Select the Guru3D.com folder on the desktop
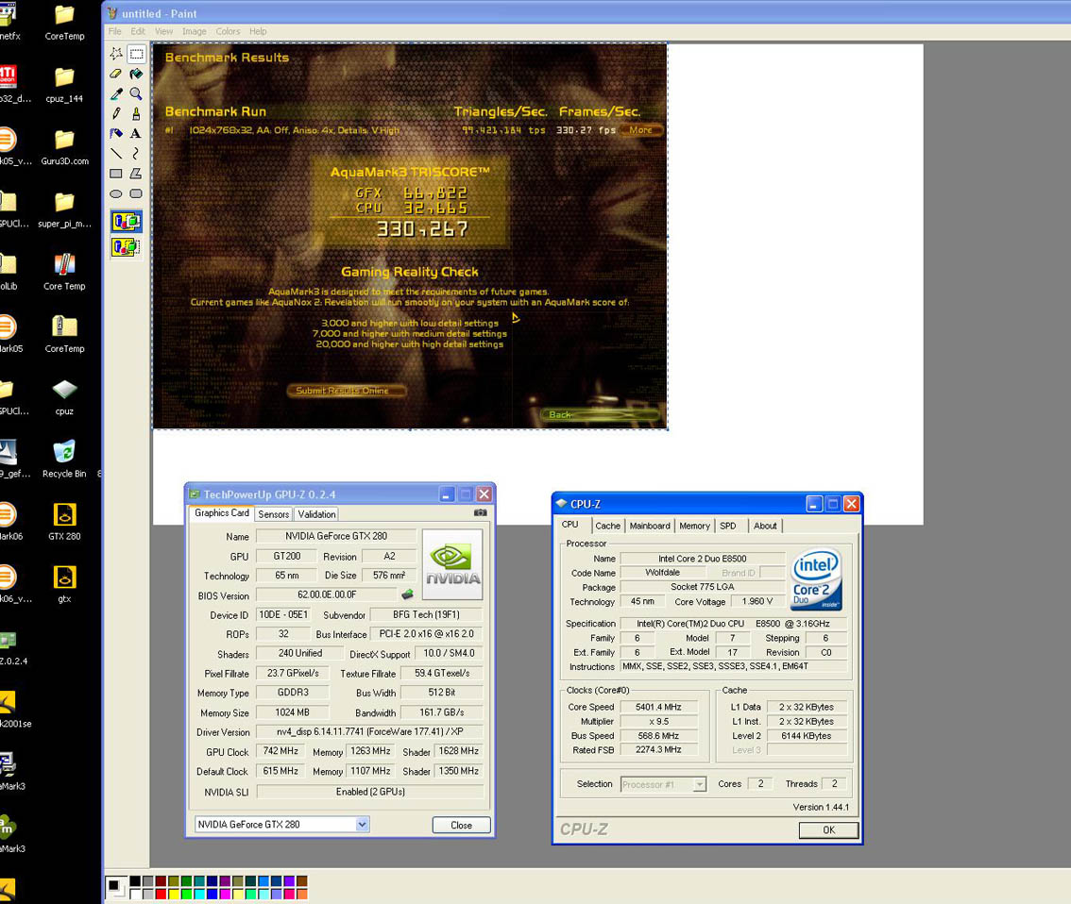The width and height of the screenshot is (1071, 904). pyautogui.click(x=64, y=146)
